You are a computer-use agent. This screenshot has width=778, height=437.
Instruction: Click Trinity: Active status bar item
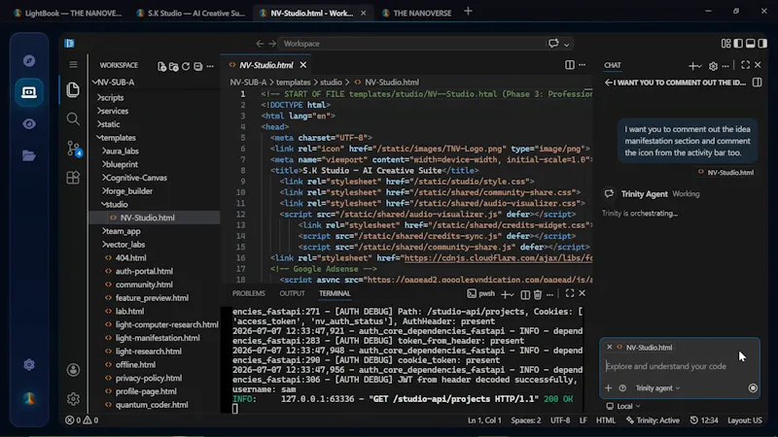coord(653,420)
